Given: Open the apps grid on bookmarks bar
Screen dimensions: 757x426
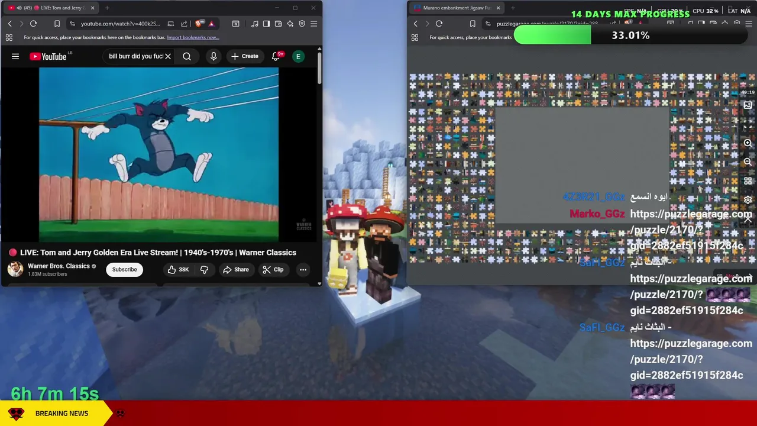Looking at the screenshot, I should click(x=9, y=37).
